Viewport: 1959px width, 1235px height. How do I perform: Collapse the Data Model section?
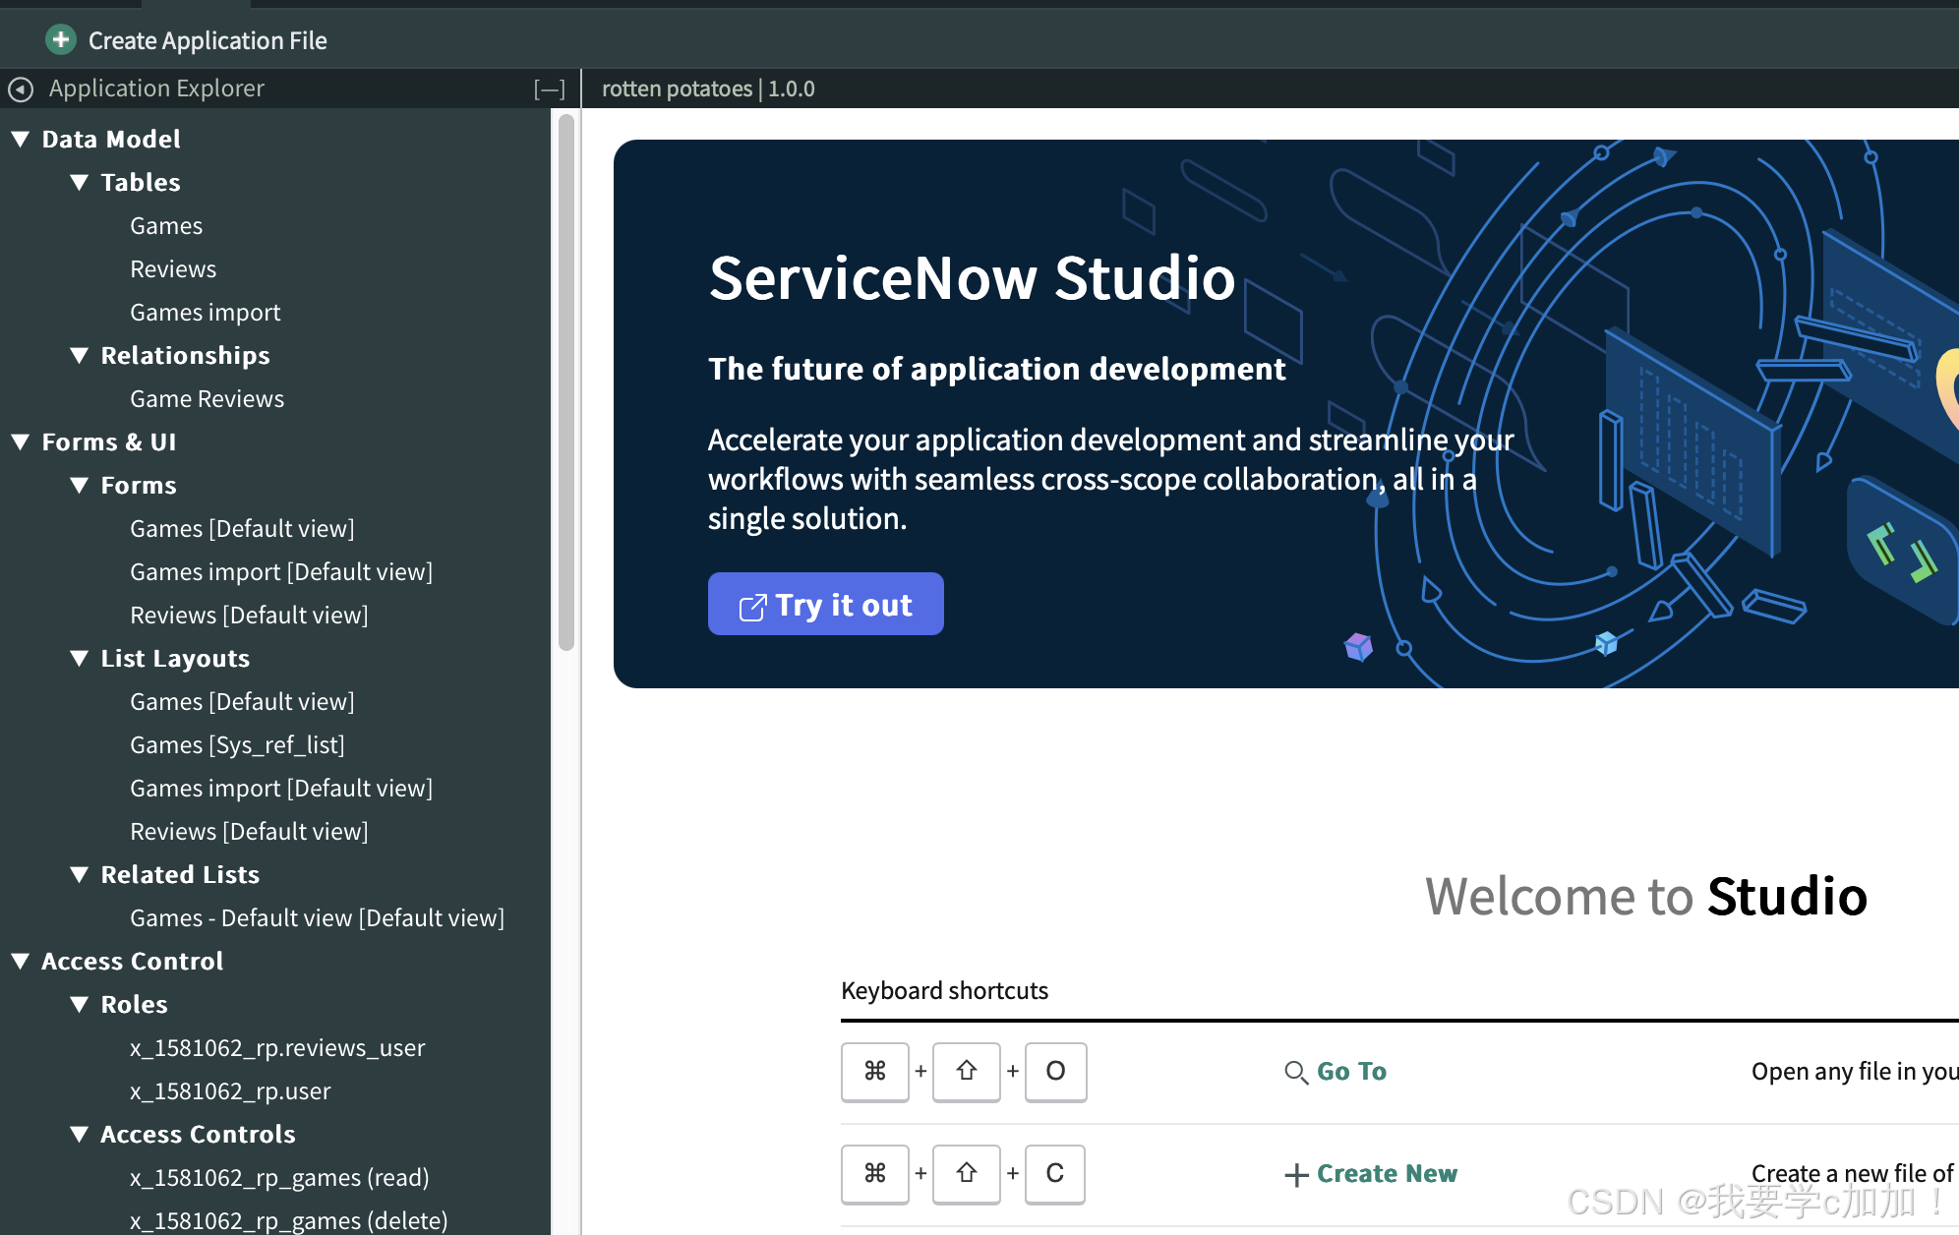(21, 140)
